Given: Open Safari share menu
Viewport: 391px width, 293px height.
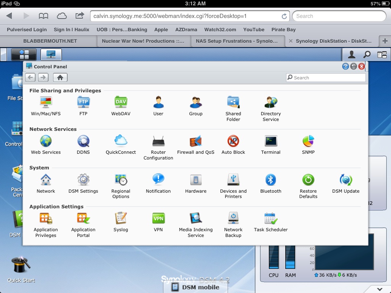Looking at the screenshot, I should (x=79, y=16).
